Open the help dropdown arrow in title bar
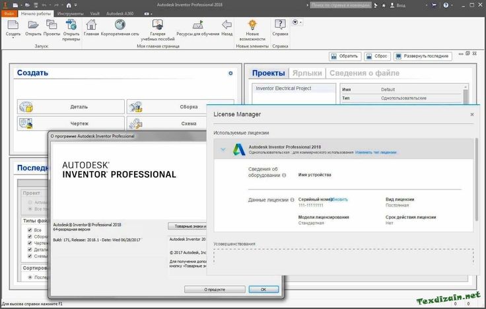Screen dimensions: 486x309 tap(452, 5)
